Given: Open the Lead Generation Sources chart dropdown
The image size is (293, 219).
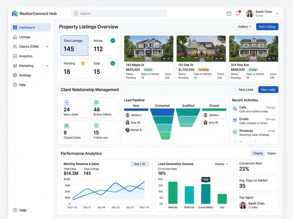Looking at the screenshot, I should coord(222,164).
